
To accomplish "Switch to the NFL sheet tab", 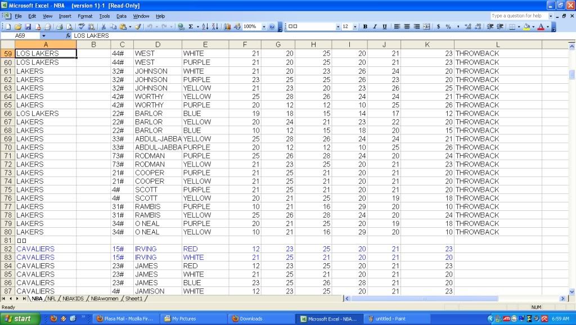I will (52, 299).
